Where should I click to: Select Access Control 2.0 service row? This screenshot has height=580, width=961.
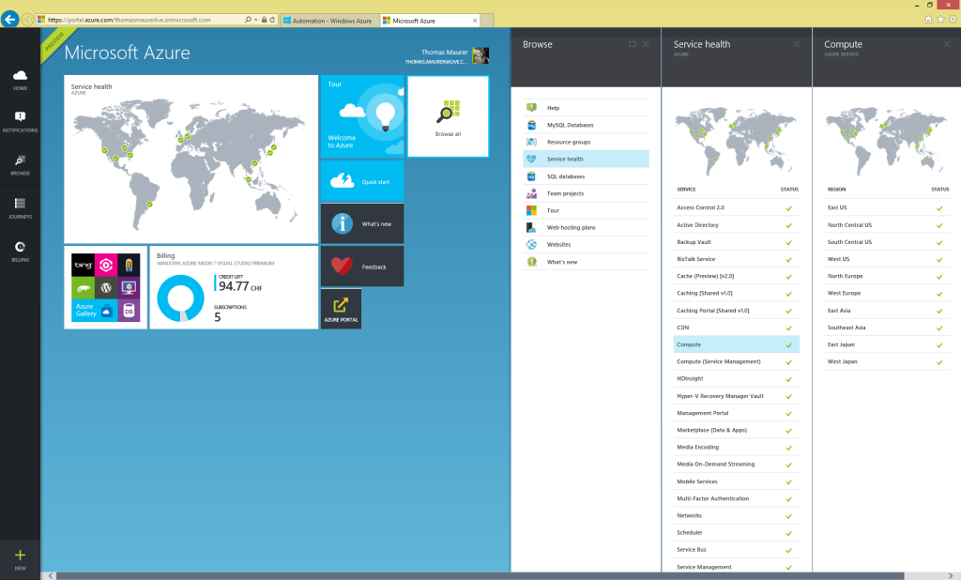coord(737,207)
